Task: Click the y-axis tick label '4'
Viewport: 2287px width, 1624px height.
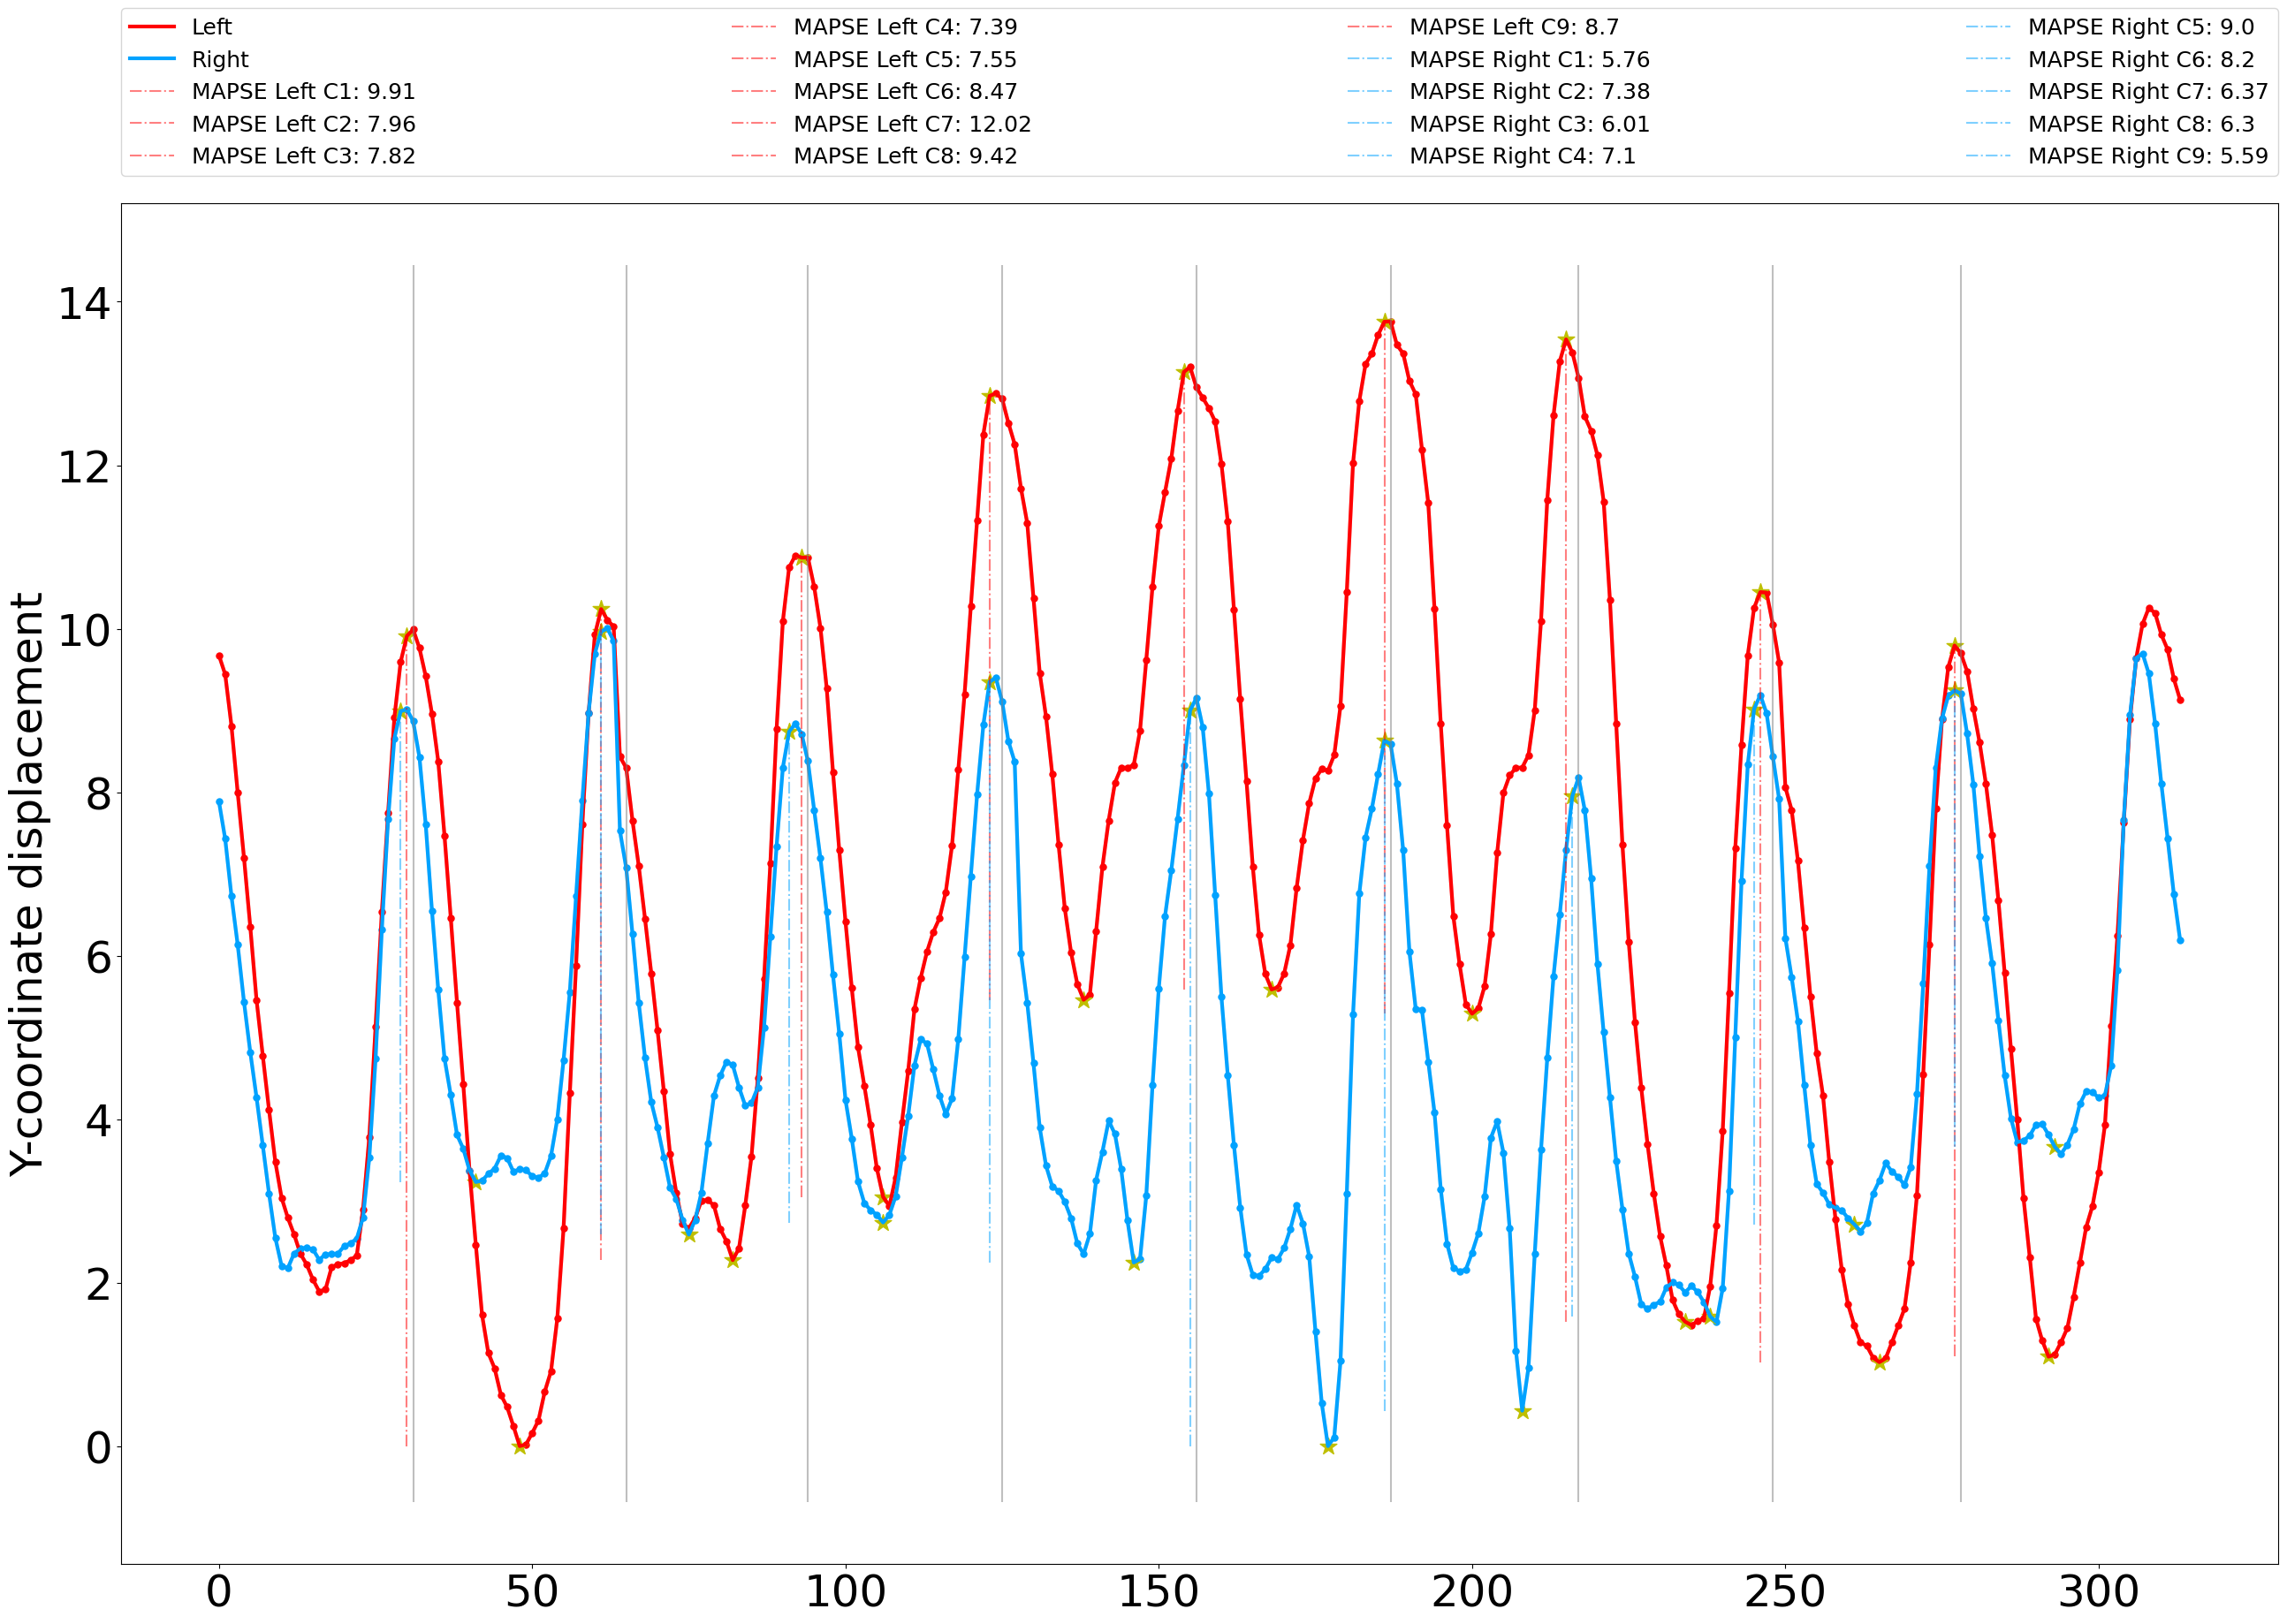Action: pyautogui.click(x=98, y=1121)
